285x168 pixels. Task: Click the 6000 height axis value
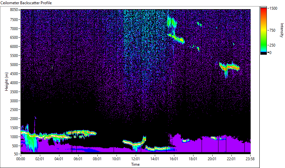[x=14, y=47]
